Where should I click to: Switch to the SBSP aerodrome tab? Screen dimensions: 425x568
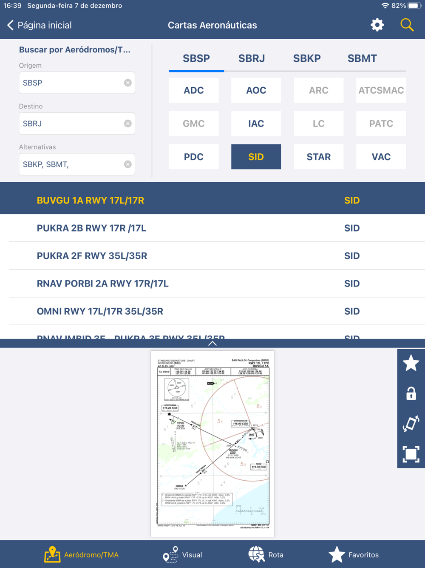[x=196, y=58]
